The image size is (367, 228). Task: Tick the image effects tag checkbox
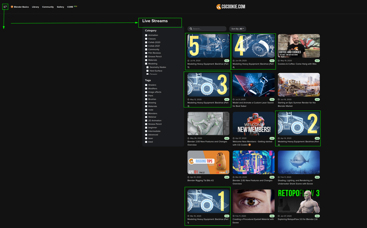coord(146,92)
